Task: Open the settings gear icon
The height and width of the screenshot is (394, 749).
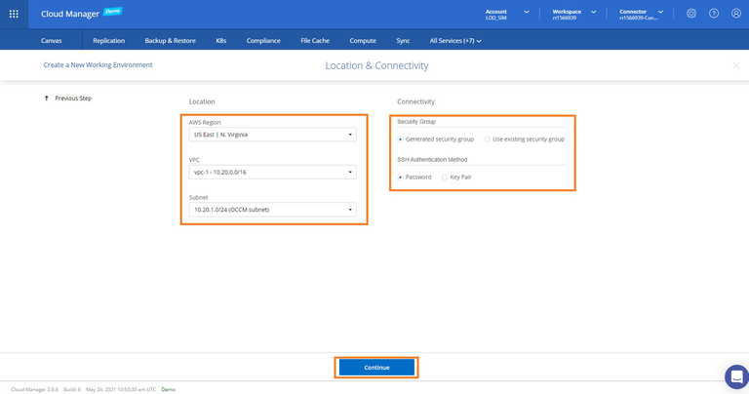Action: (691, 14)
